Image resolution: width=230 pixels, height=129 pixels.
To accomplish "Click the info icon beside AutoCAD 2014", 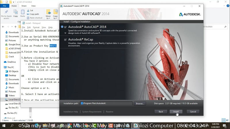I will pos(62,27).
